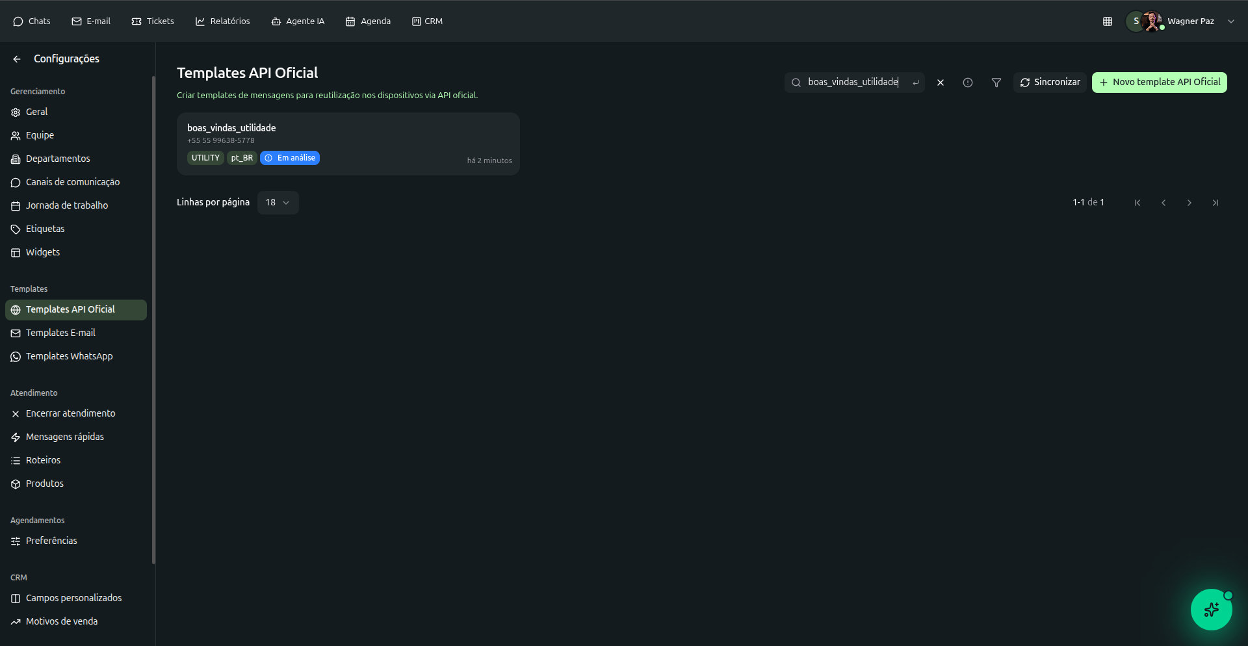Click the template search input field
Screen dimensions: 1248x646
(852, 83)
